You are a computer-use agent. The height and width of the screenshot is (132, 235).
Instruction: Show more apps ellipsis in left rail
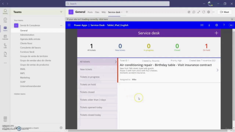tap(5, 63)
